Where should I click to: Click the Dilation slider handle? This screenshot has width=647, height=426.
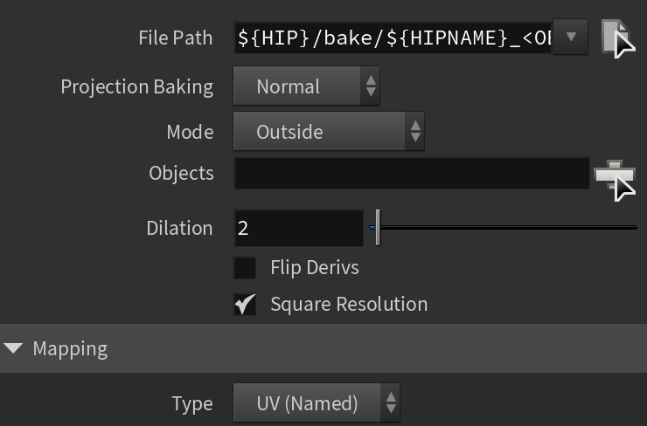pyautogui.click(x=378, y=228)
